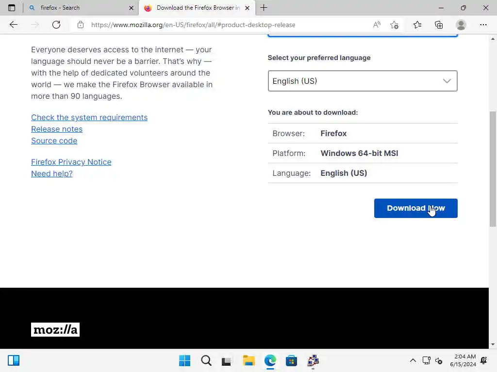Viewport: 497px width, 372px height.
Task: Close the firefox - Search tab
Action: [131, 8]
